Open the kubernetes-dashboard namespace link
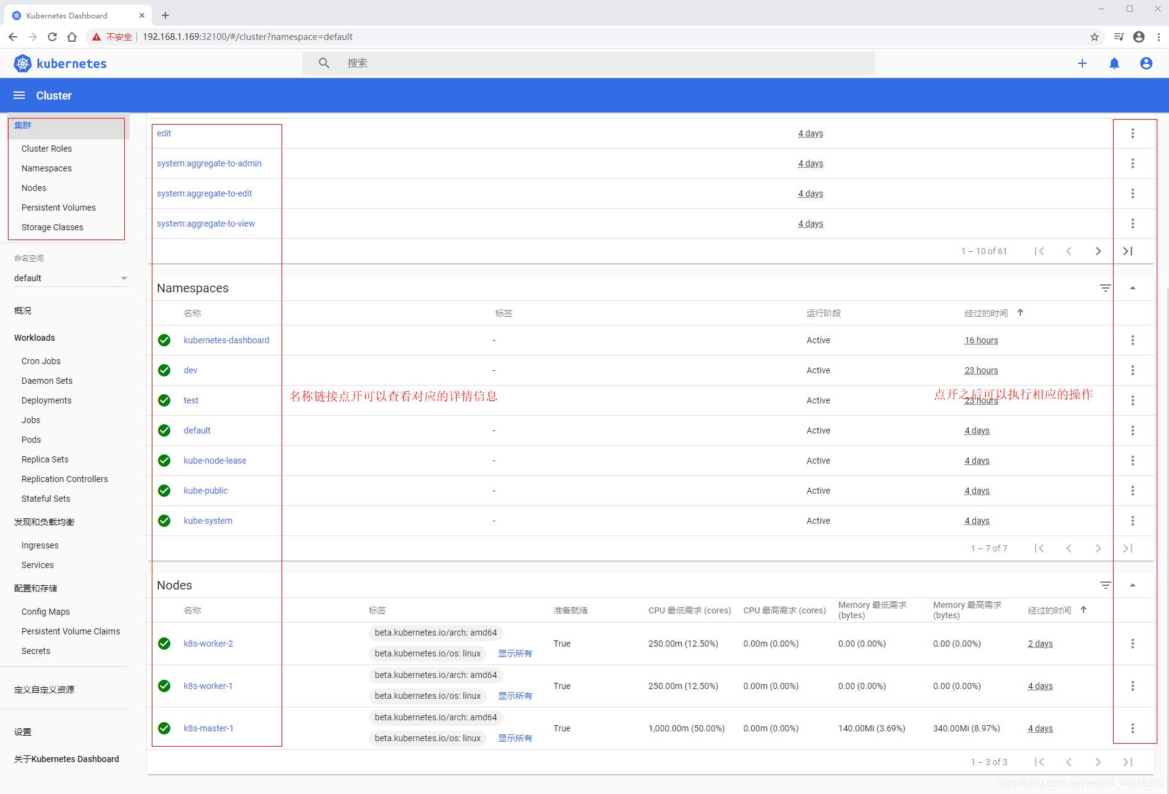 [226, 340]
